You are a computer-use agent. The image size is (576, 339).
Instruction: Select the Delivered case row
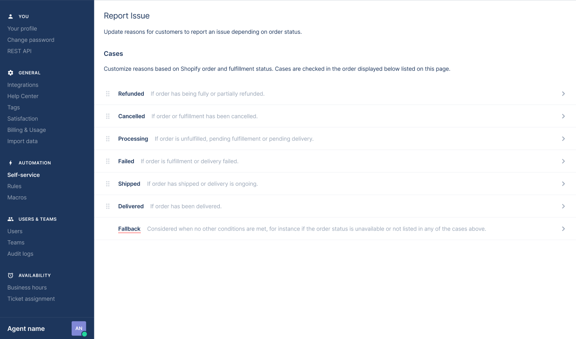click(x=335, y=206)
